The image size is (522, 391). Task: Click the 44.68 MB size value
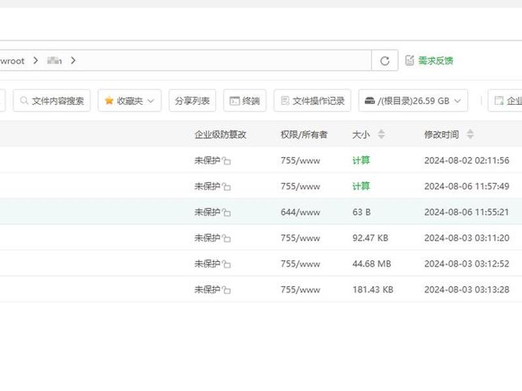click(371, 264)
